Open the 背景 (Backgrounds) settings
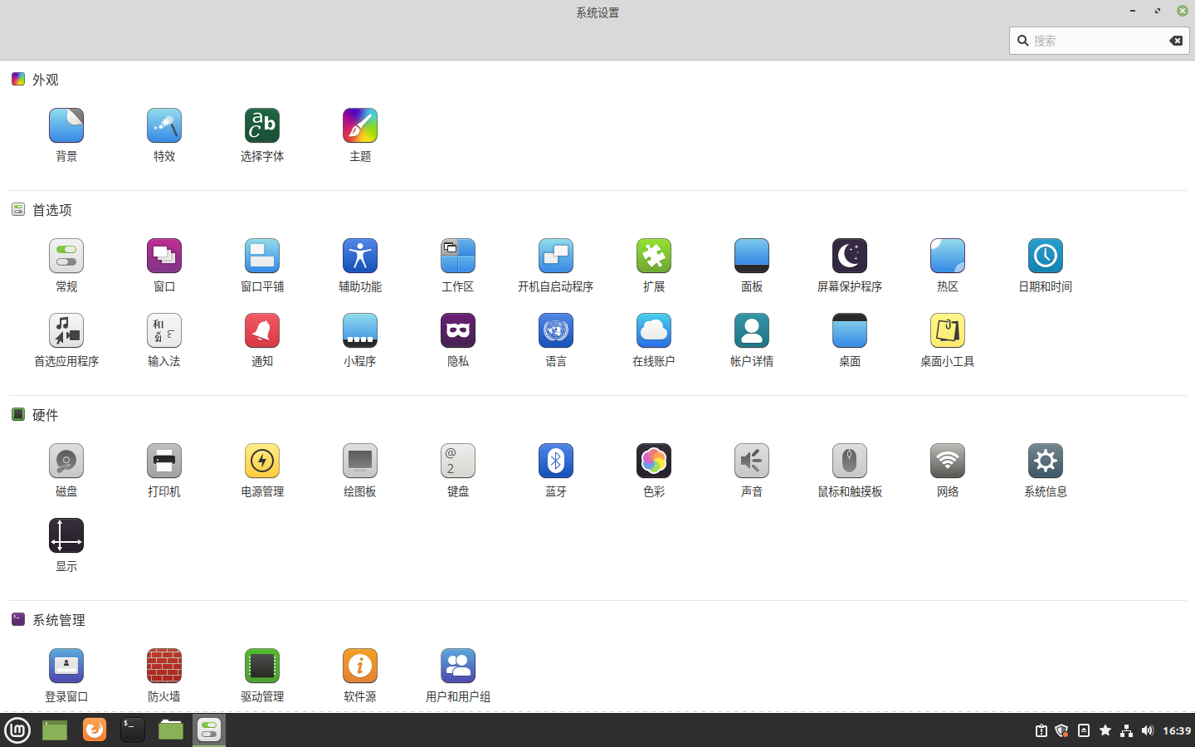1195x747 pixels. (66, 135)
